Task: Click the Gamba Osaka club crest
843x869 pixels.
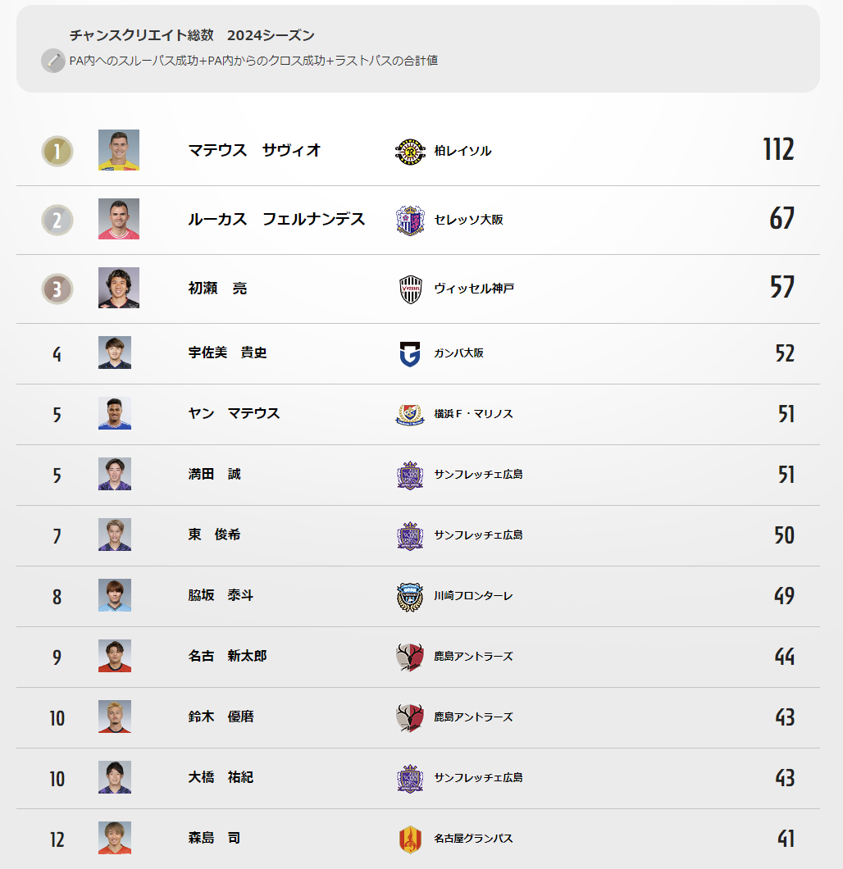Action: tap(410, 353)
